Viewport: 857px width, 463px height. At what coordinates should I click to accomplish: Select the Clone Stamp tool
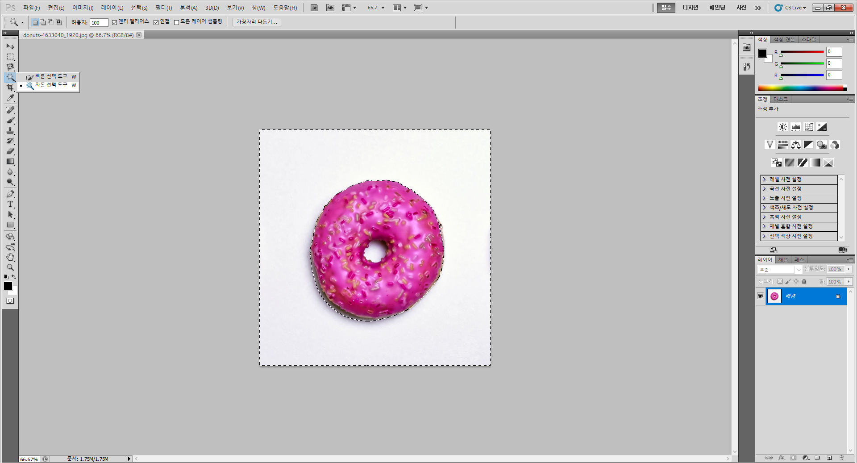[10, 130]
